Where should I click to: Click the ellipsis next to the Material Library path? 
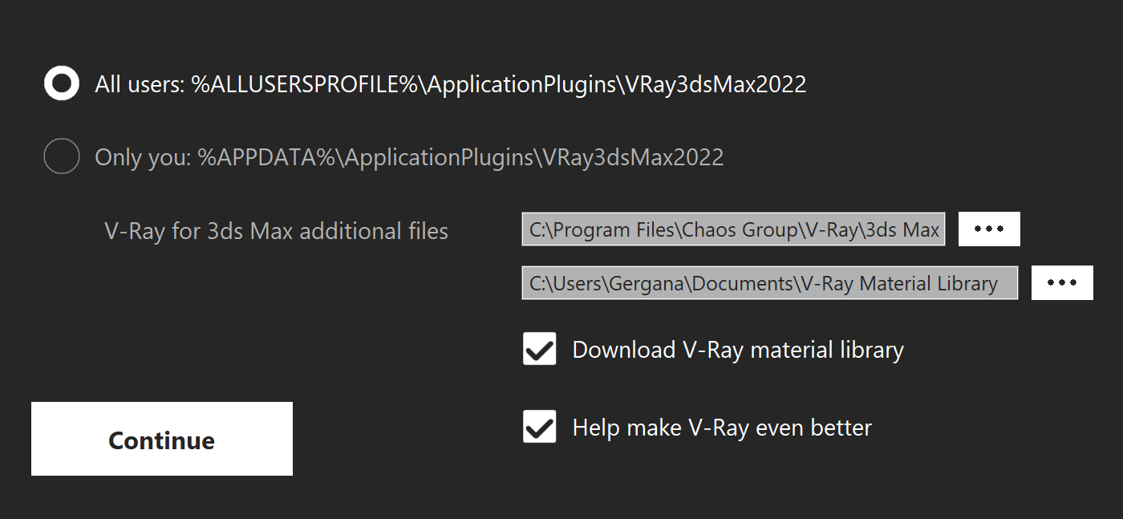tap(1062, 282)
